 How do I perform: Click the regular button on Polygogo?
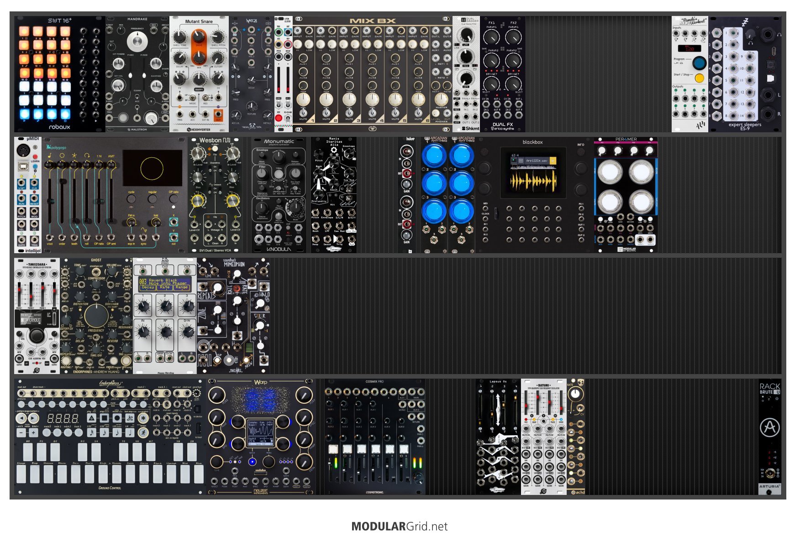click(x=153, y=199)
